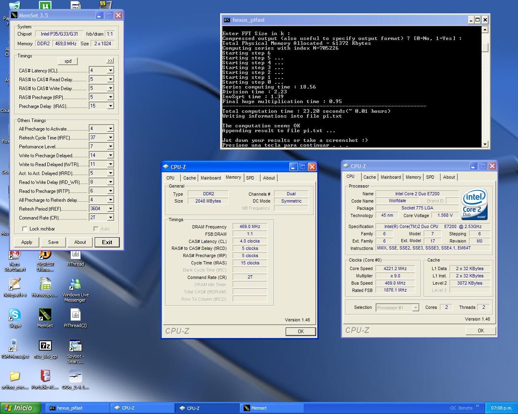Image resolution: width=518 pixels, height=414 pixels.
Task: Click >> expand button in MemSet
Action: click(110, 61)
